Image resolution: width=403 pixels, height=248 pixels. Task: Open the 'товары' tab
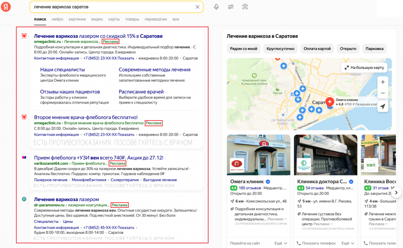coord(132,19)
